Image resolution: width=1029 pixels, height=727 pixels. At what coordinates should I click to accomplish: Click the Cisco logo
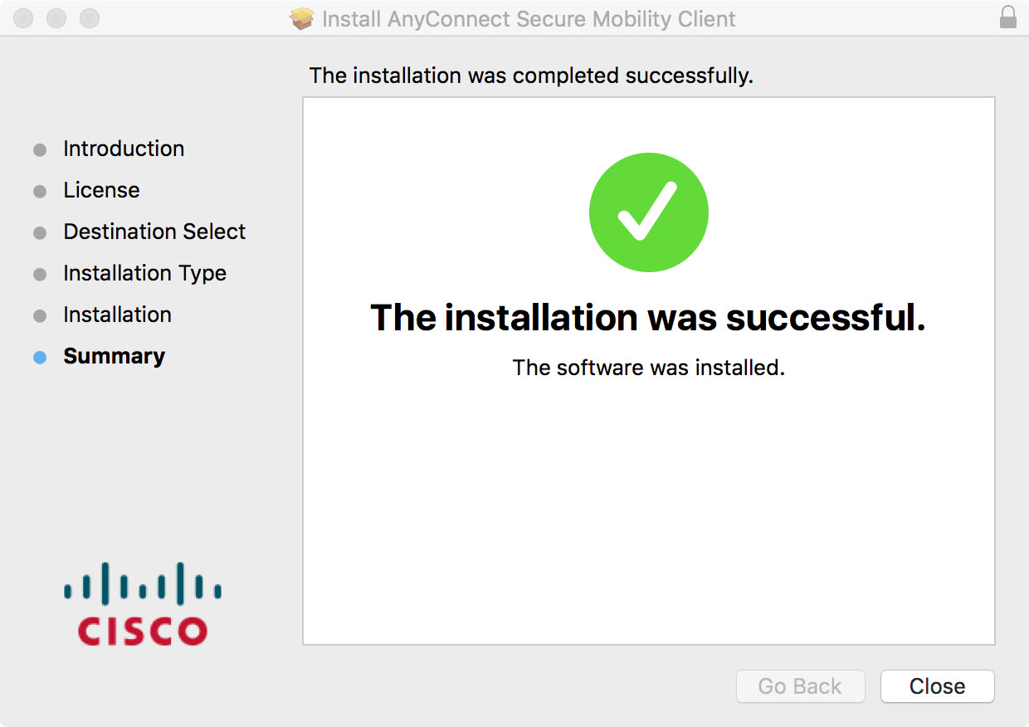143,603
